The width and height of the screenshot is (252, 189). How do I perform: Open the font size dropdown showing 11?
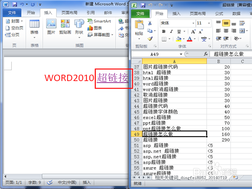point(209,23)
